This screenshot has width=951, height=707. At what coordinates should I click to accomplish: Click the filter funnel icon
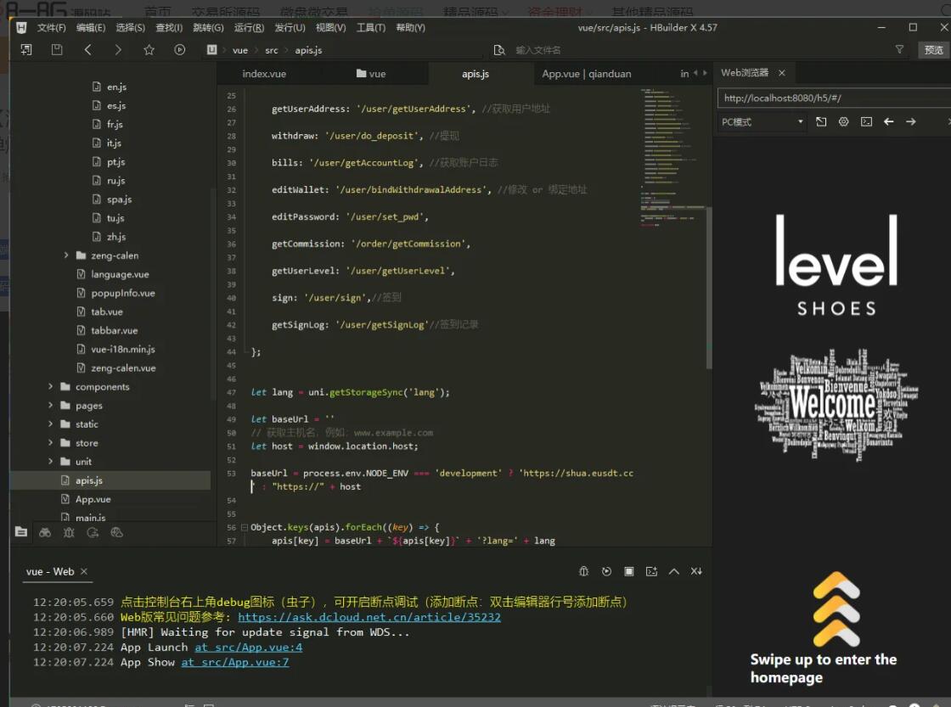coord(899,50)
